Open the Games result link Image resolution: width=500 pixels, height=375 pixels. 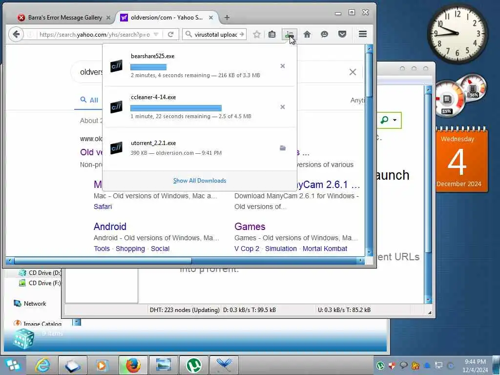250,227
